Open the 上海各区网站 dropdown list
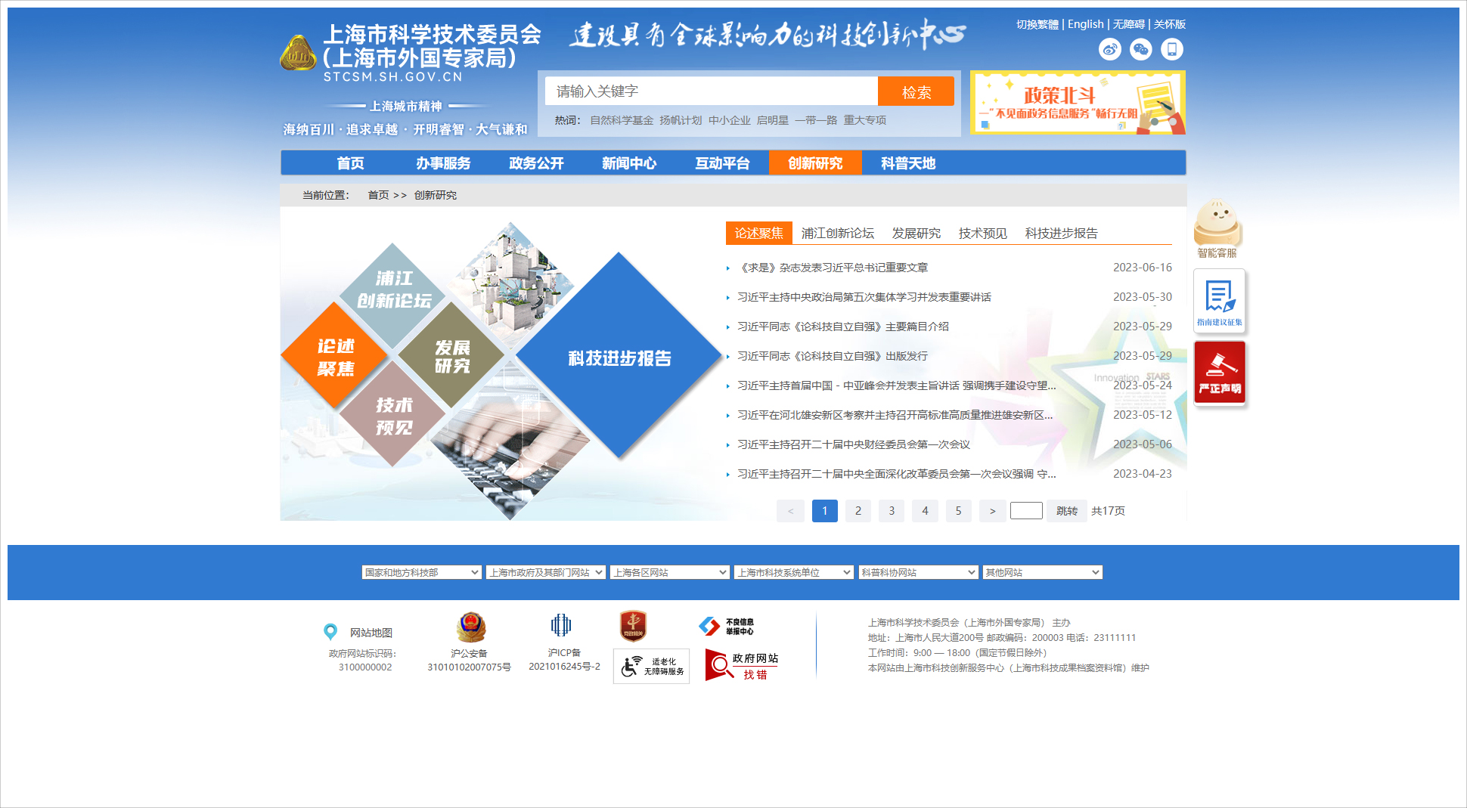This screenshot has width=1467, height=808. [x=669, y=573]
